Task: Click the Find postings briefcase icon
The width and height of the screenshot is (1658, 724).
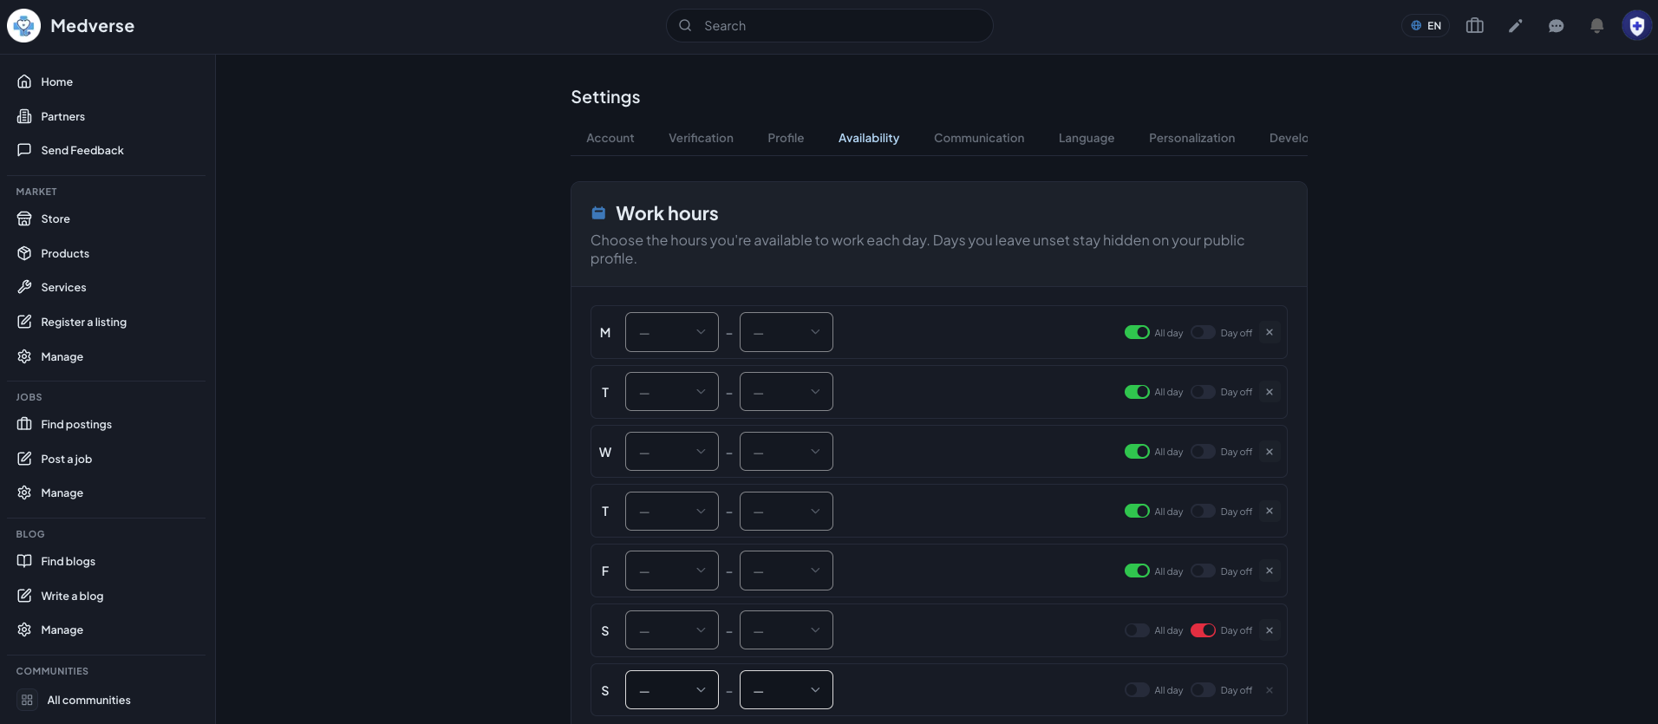Action: click(x=24, y=424)
